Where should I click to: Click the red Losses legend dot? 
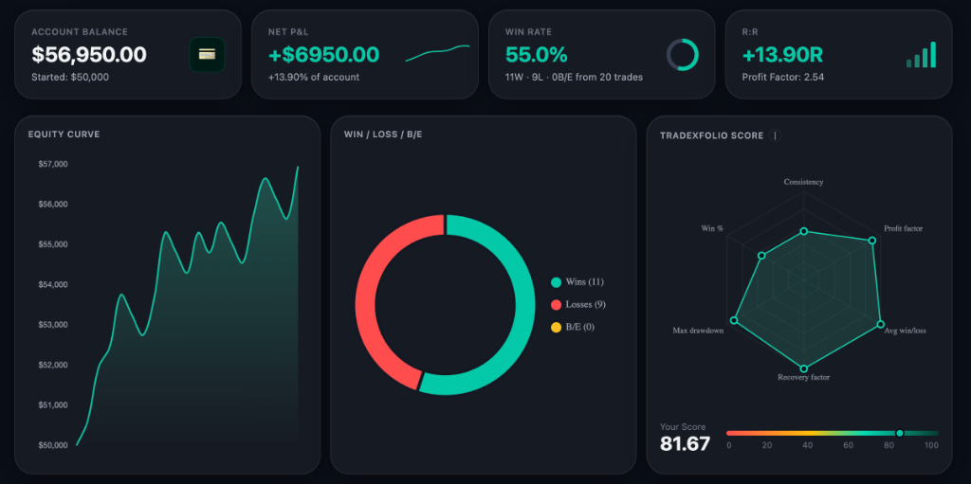coord(556,304)
